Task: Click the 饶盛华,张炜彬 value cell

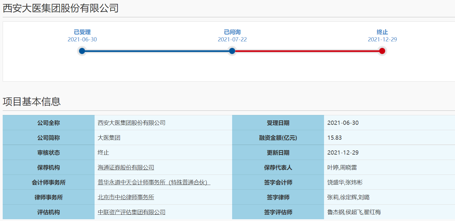Action: [389, 182]
